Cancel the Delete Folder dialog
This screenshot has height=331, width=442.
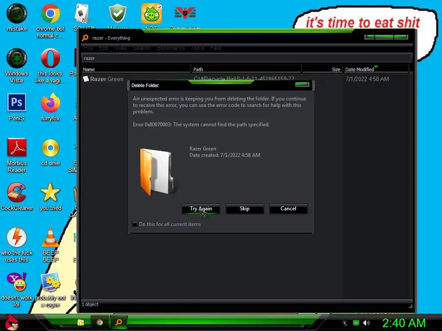tap(288, 209)
